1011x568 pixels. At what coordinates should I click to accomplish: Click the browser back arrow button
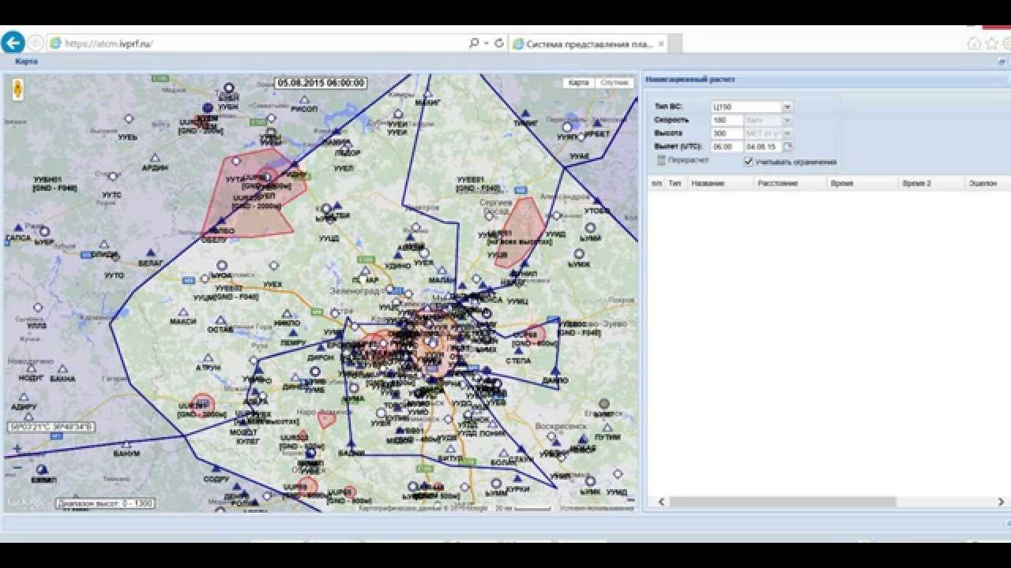tap(13, 43)
